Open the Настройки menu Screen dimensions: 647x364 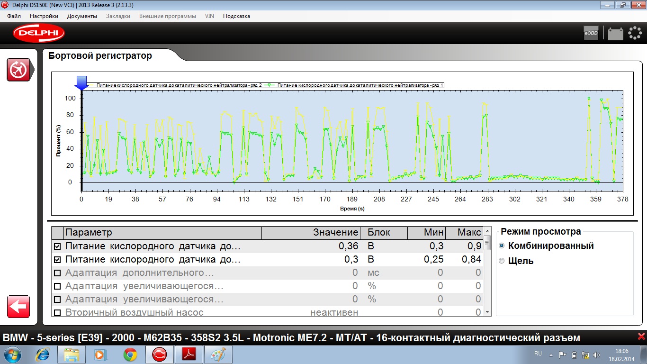coord(44,16)
